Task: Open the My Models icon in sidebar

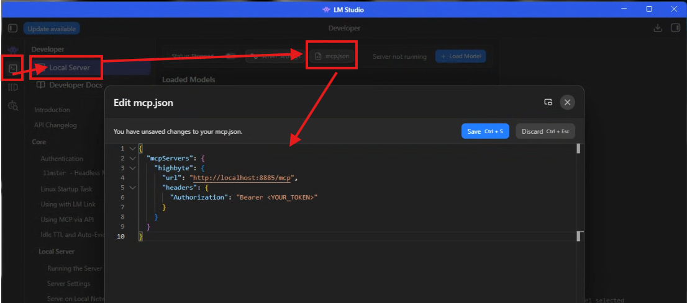Action: click(13, 87)
